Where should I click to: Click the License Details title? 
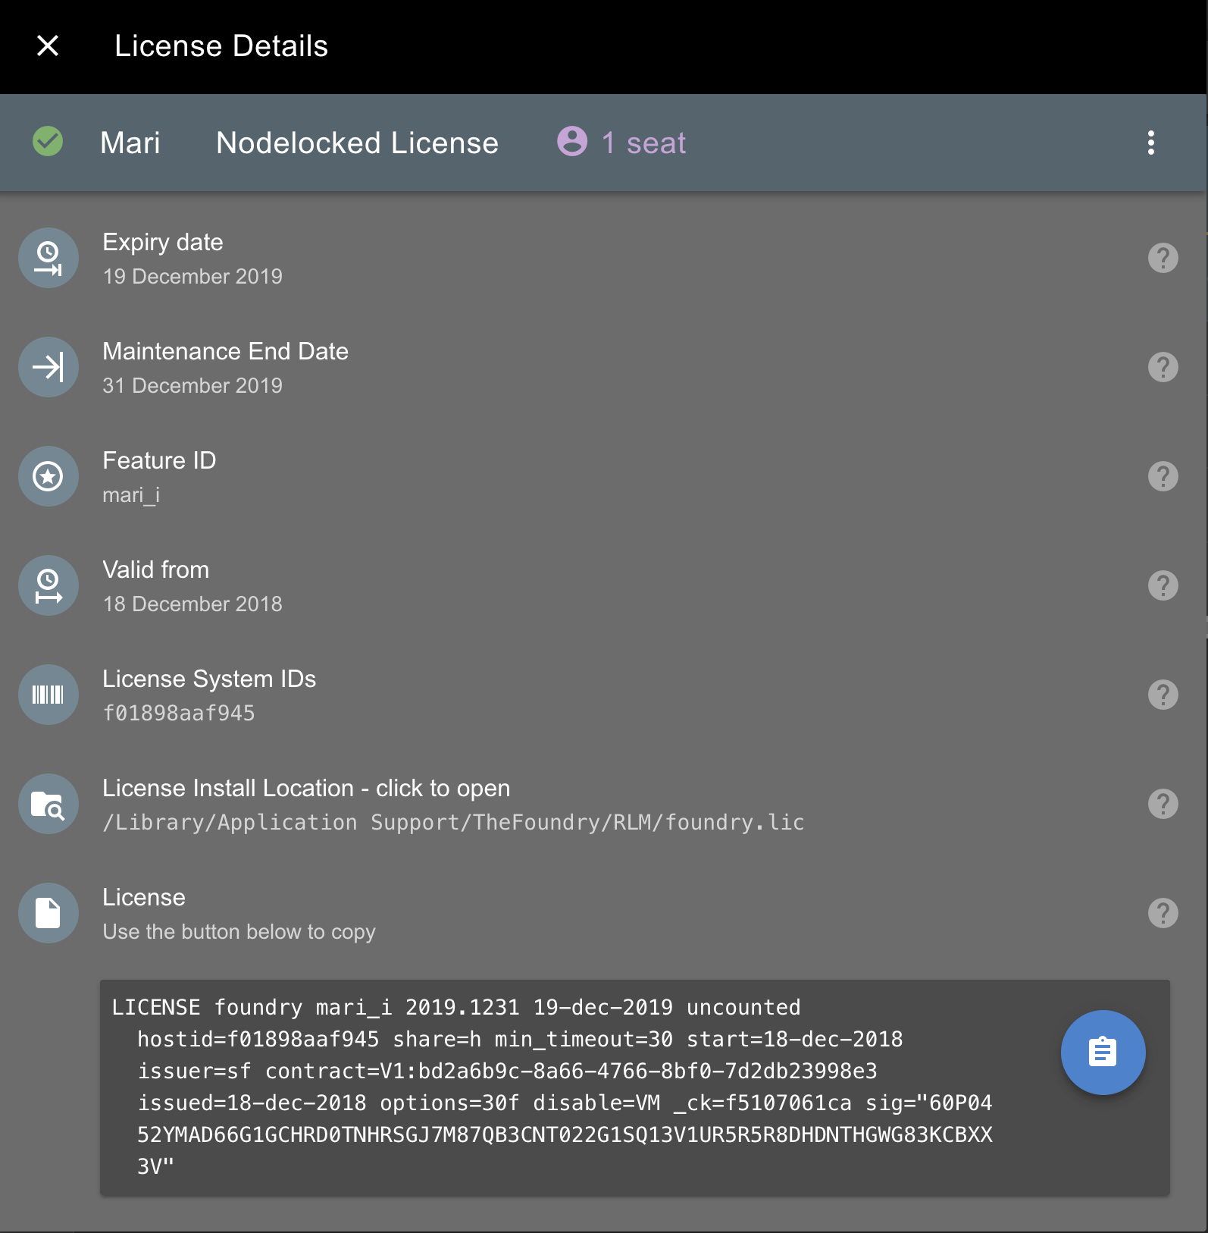(x=221, y=45)
